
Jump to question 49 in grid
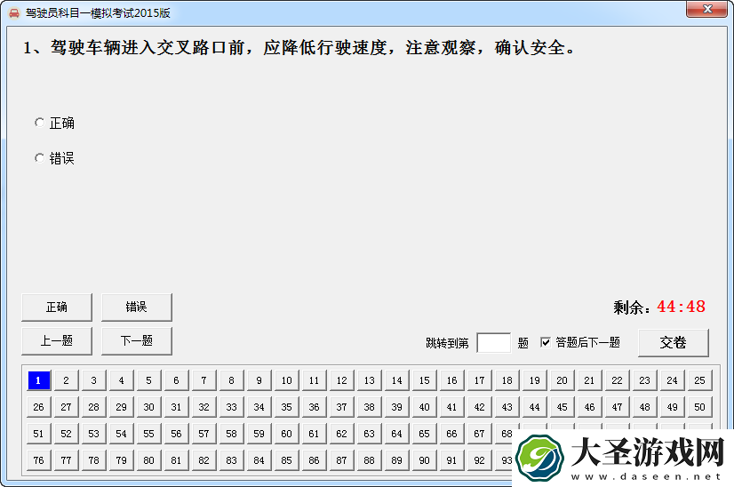(672, 407)
